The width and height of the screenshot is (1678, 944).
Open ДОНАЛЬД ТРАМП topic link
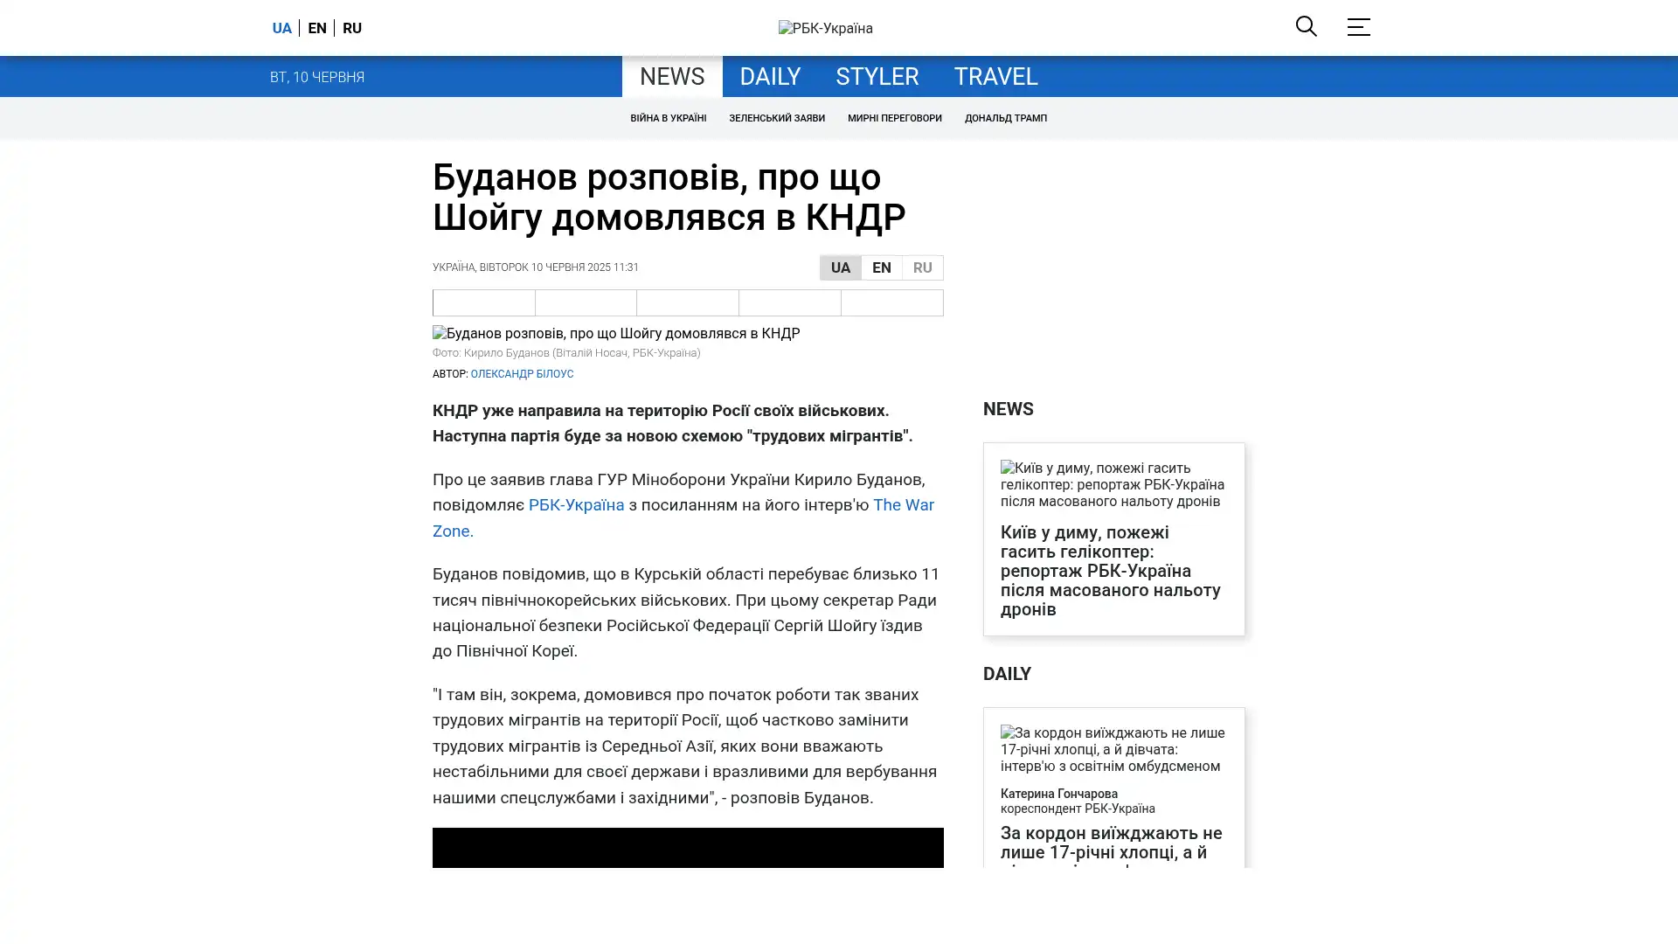pos(1005,118)
